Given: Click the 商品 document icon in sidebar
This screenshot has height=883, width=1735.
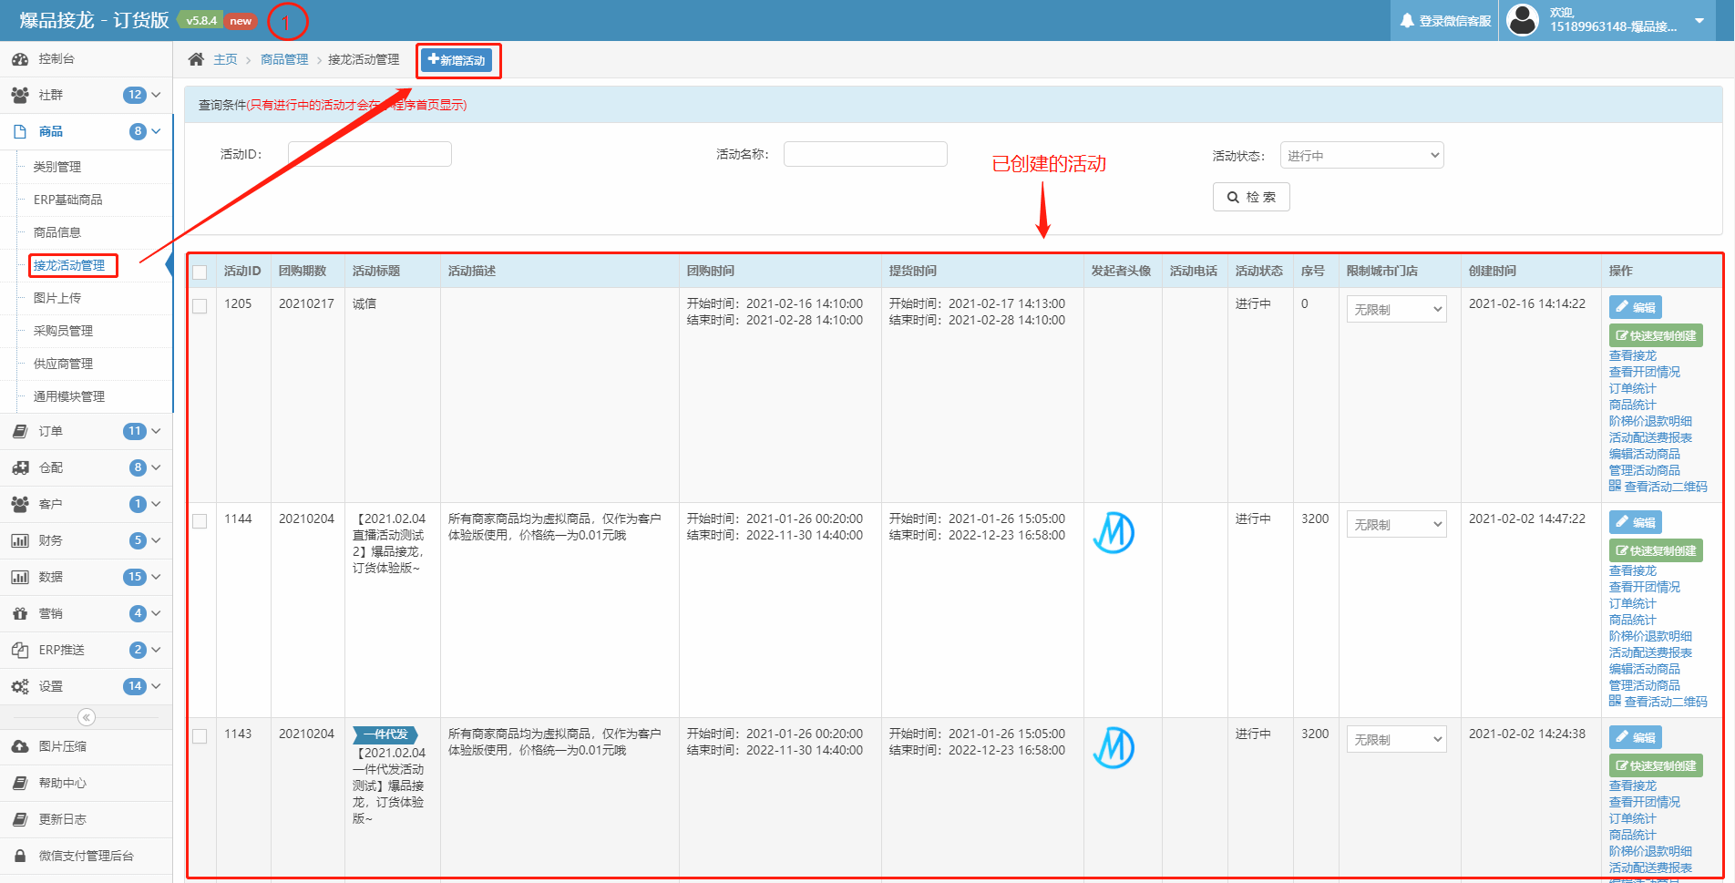Looking at the screenshot, I should pyautogui.click(x=20, y=132).
